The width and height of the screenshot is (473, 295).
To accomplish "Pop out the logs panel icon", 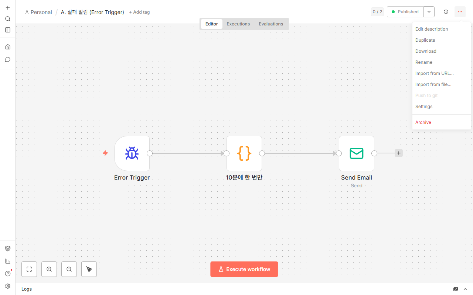I will 456,289.
